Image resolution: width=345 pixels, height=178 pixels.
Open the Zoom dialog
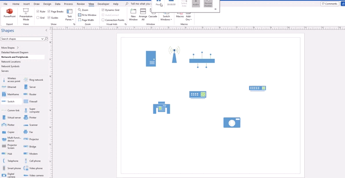click(83, 10)
